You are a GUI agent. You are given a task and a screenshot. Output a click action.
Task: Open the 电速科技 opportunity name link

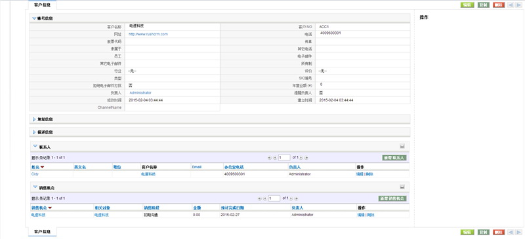(38, 215)
